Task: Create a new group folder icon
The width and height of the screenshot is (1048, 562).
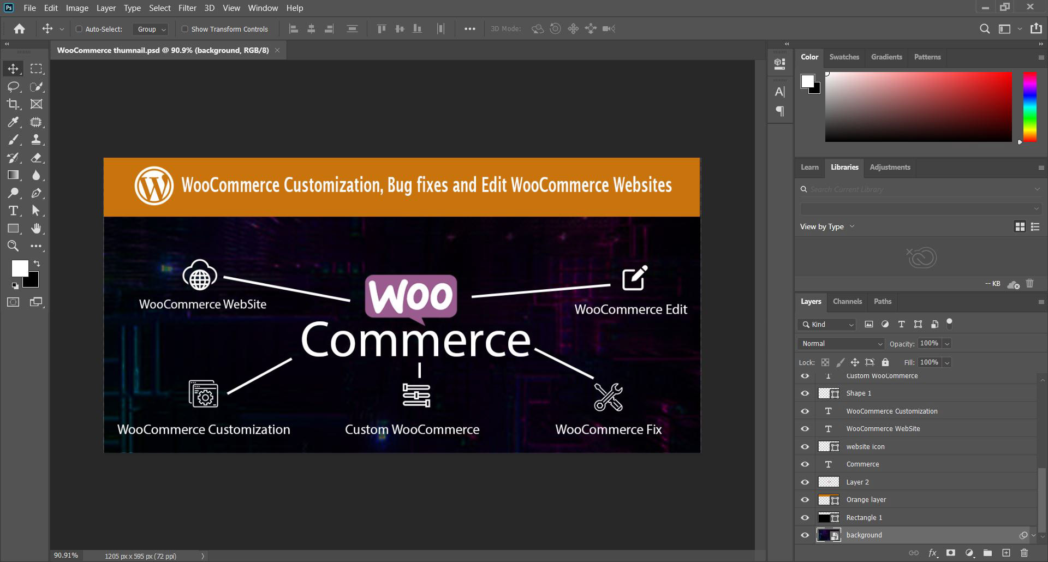Action: coord(987,553)
